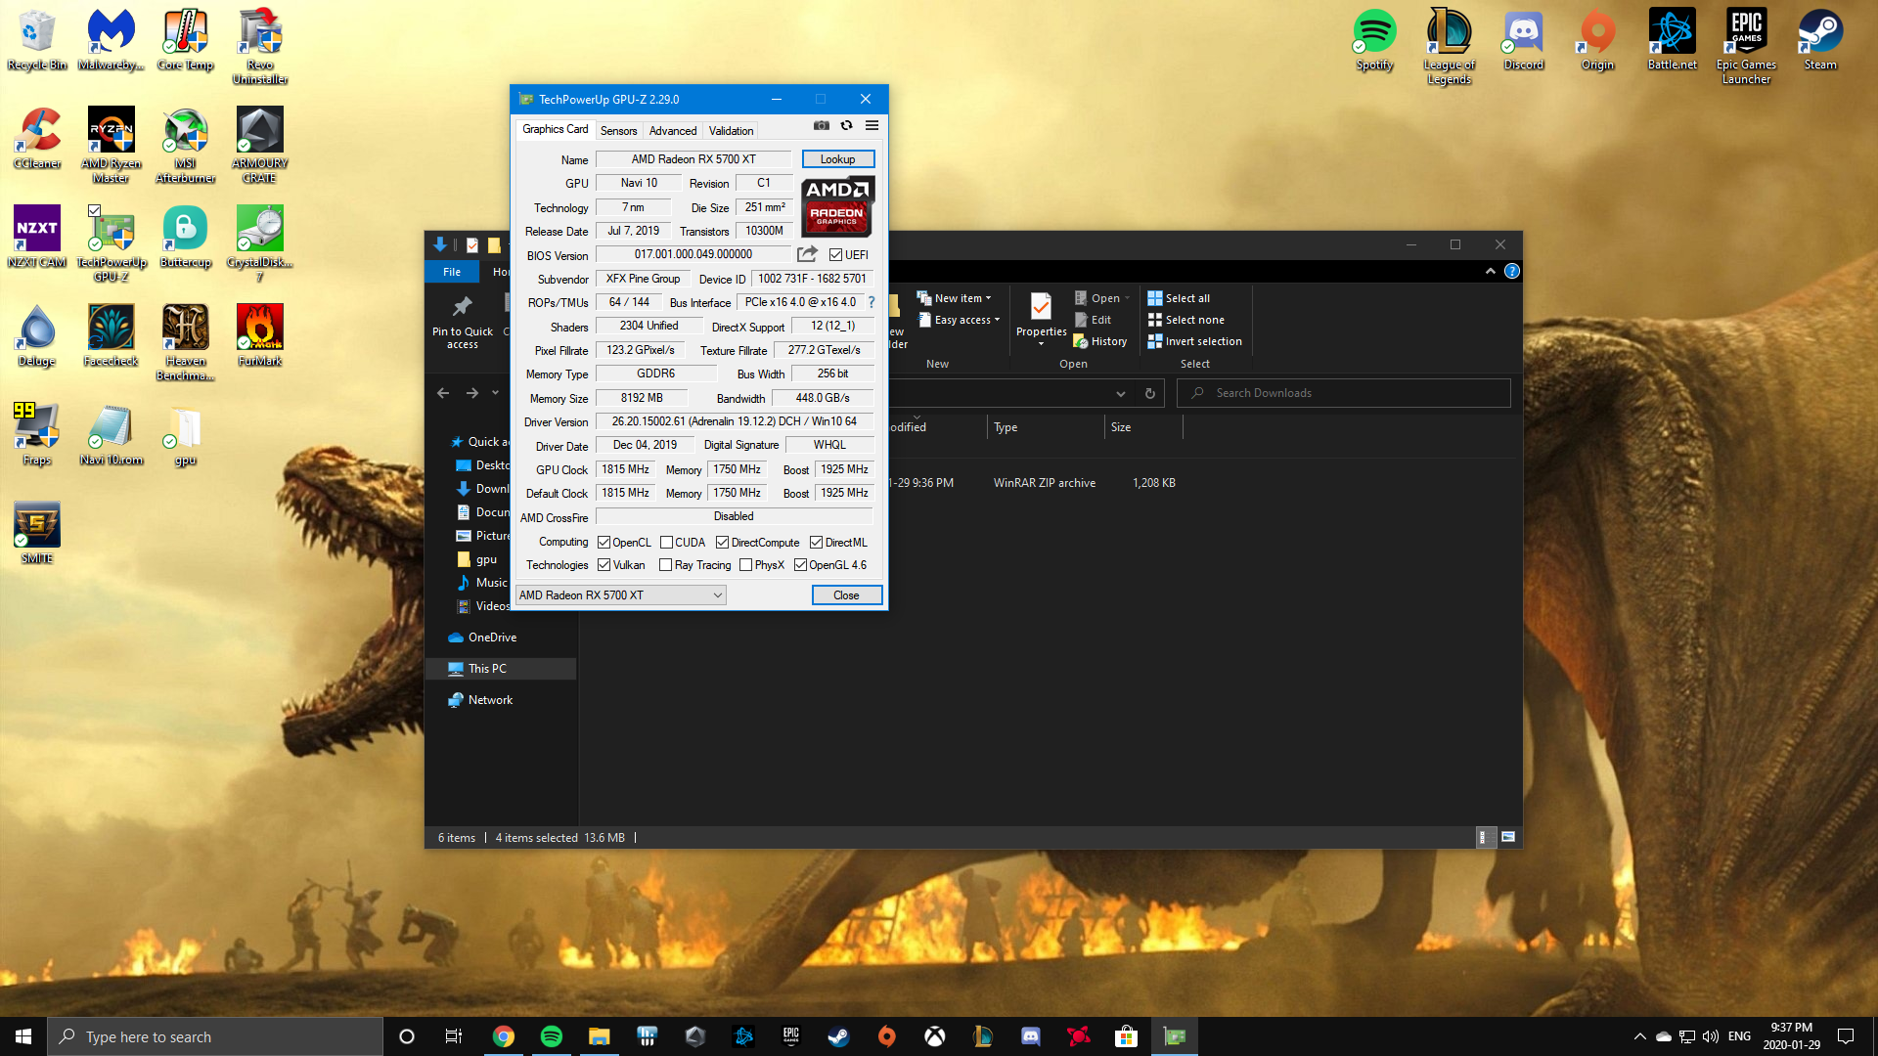Select FurMark desktop icon
Image resolution: width=1878 pixels, height=1056 pixels.
[x=260, y=335]
